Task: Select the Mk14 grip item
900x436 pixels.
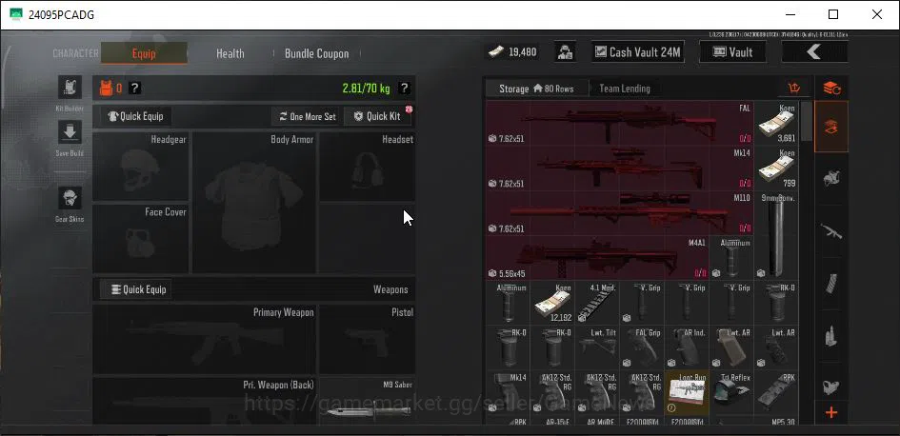Action: tap(508, 392)
